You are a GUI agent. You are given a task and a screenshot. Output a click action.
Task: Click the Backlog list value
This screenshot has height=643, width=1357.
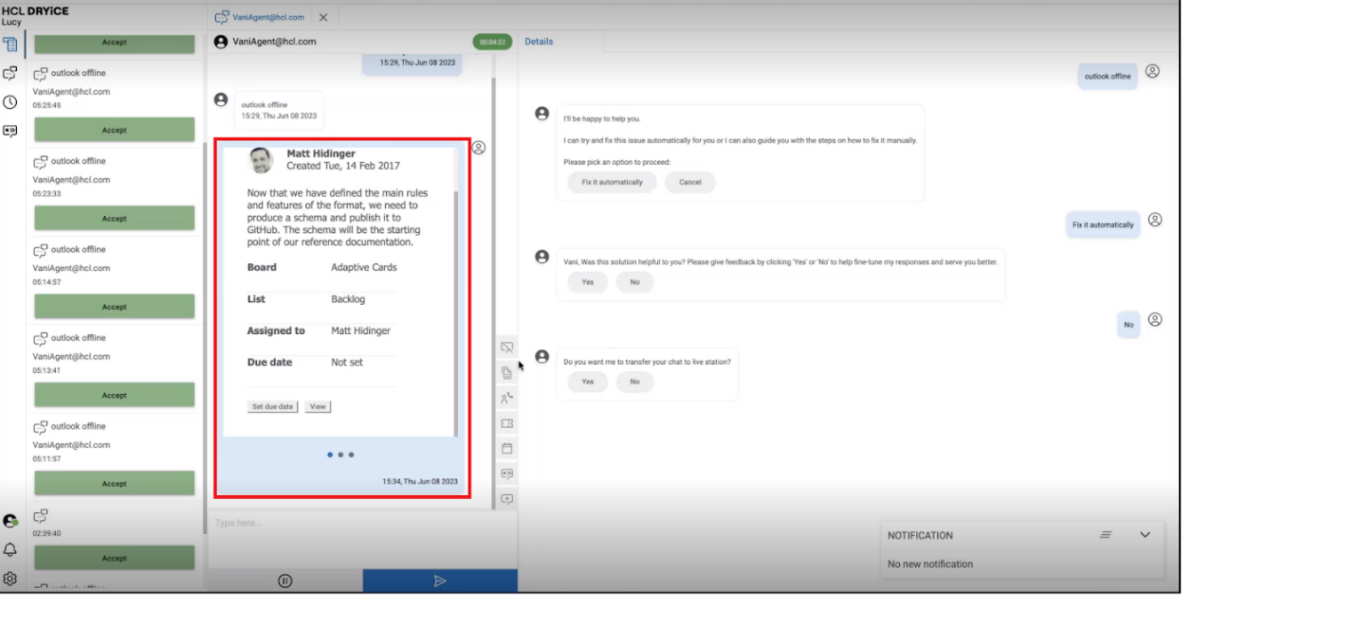[348, 299]
